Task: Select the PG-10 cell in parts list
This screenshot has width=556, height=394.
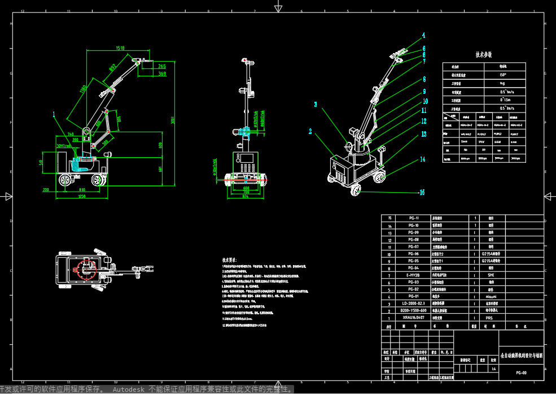Action: (x=413, y=226)
